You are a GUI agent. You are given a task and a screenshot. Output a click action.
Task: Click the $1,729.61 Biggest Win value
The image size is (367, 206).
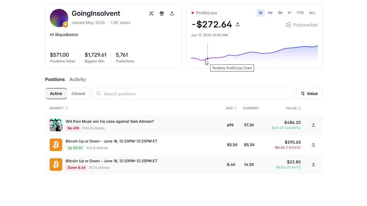pyautogui.click(x=95, y=55)
